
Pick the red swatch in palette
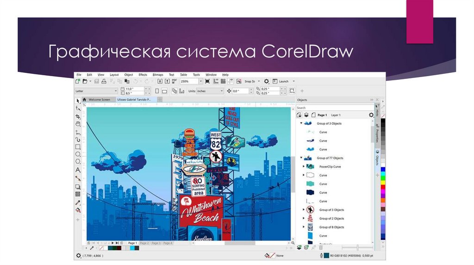click(383, 187)
